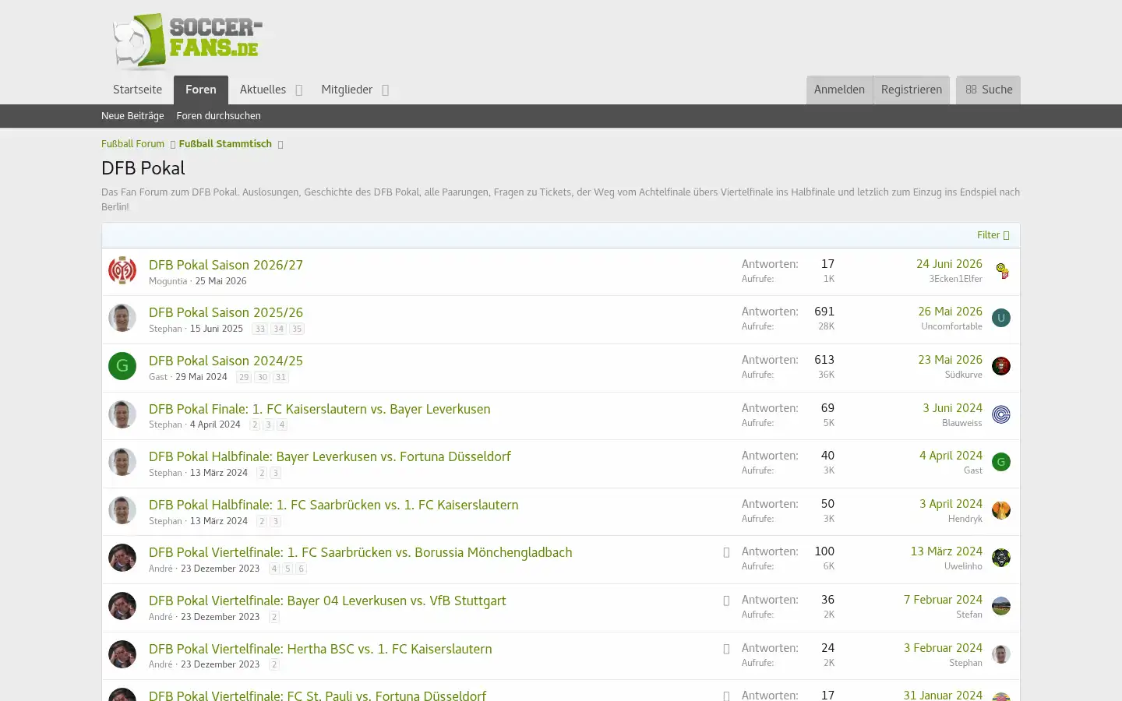The image size is (1122, 701).
Task: Click Uncomfortable's last-poster avatar
Action: click(1001, 318)
